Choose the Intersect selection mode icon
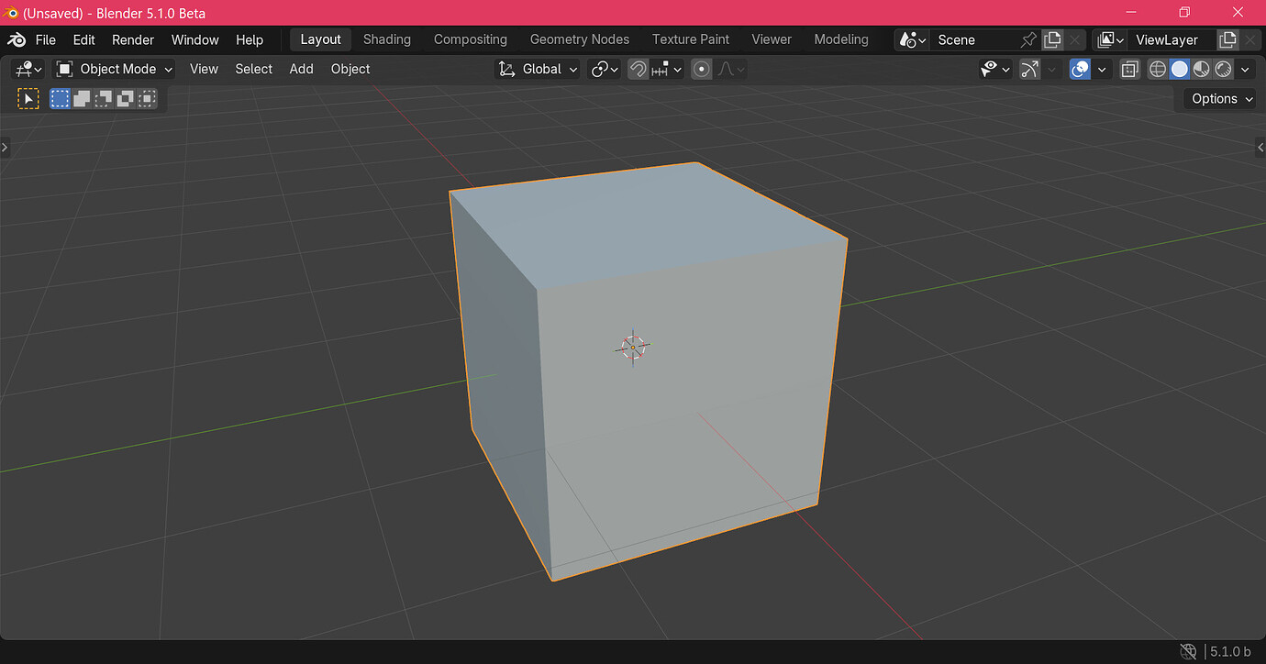 147,98
